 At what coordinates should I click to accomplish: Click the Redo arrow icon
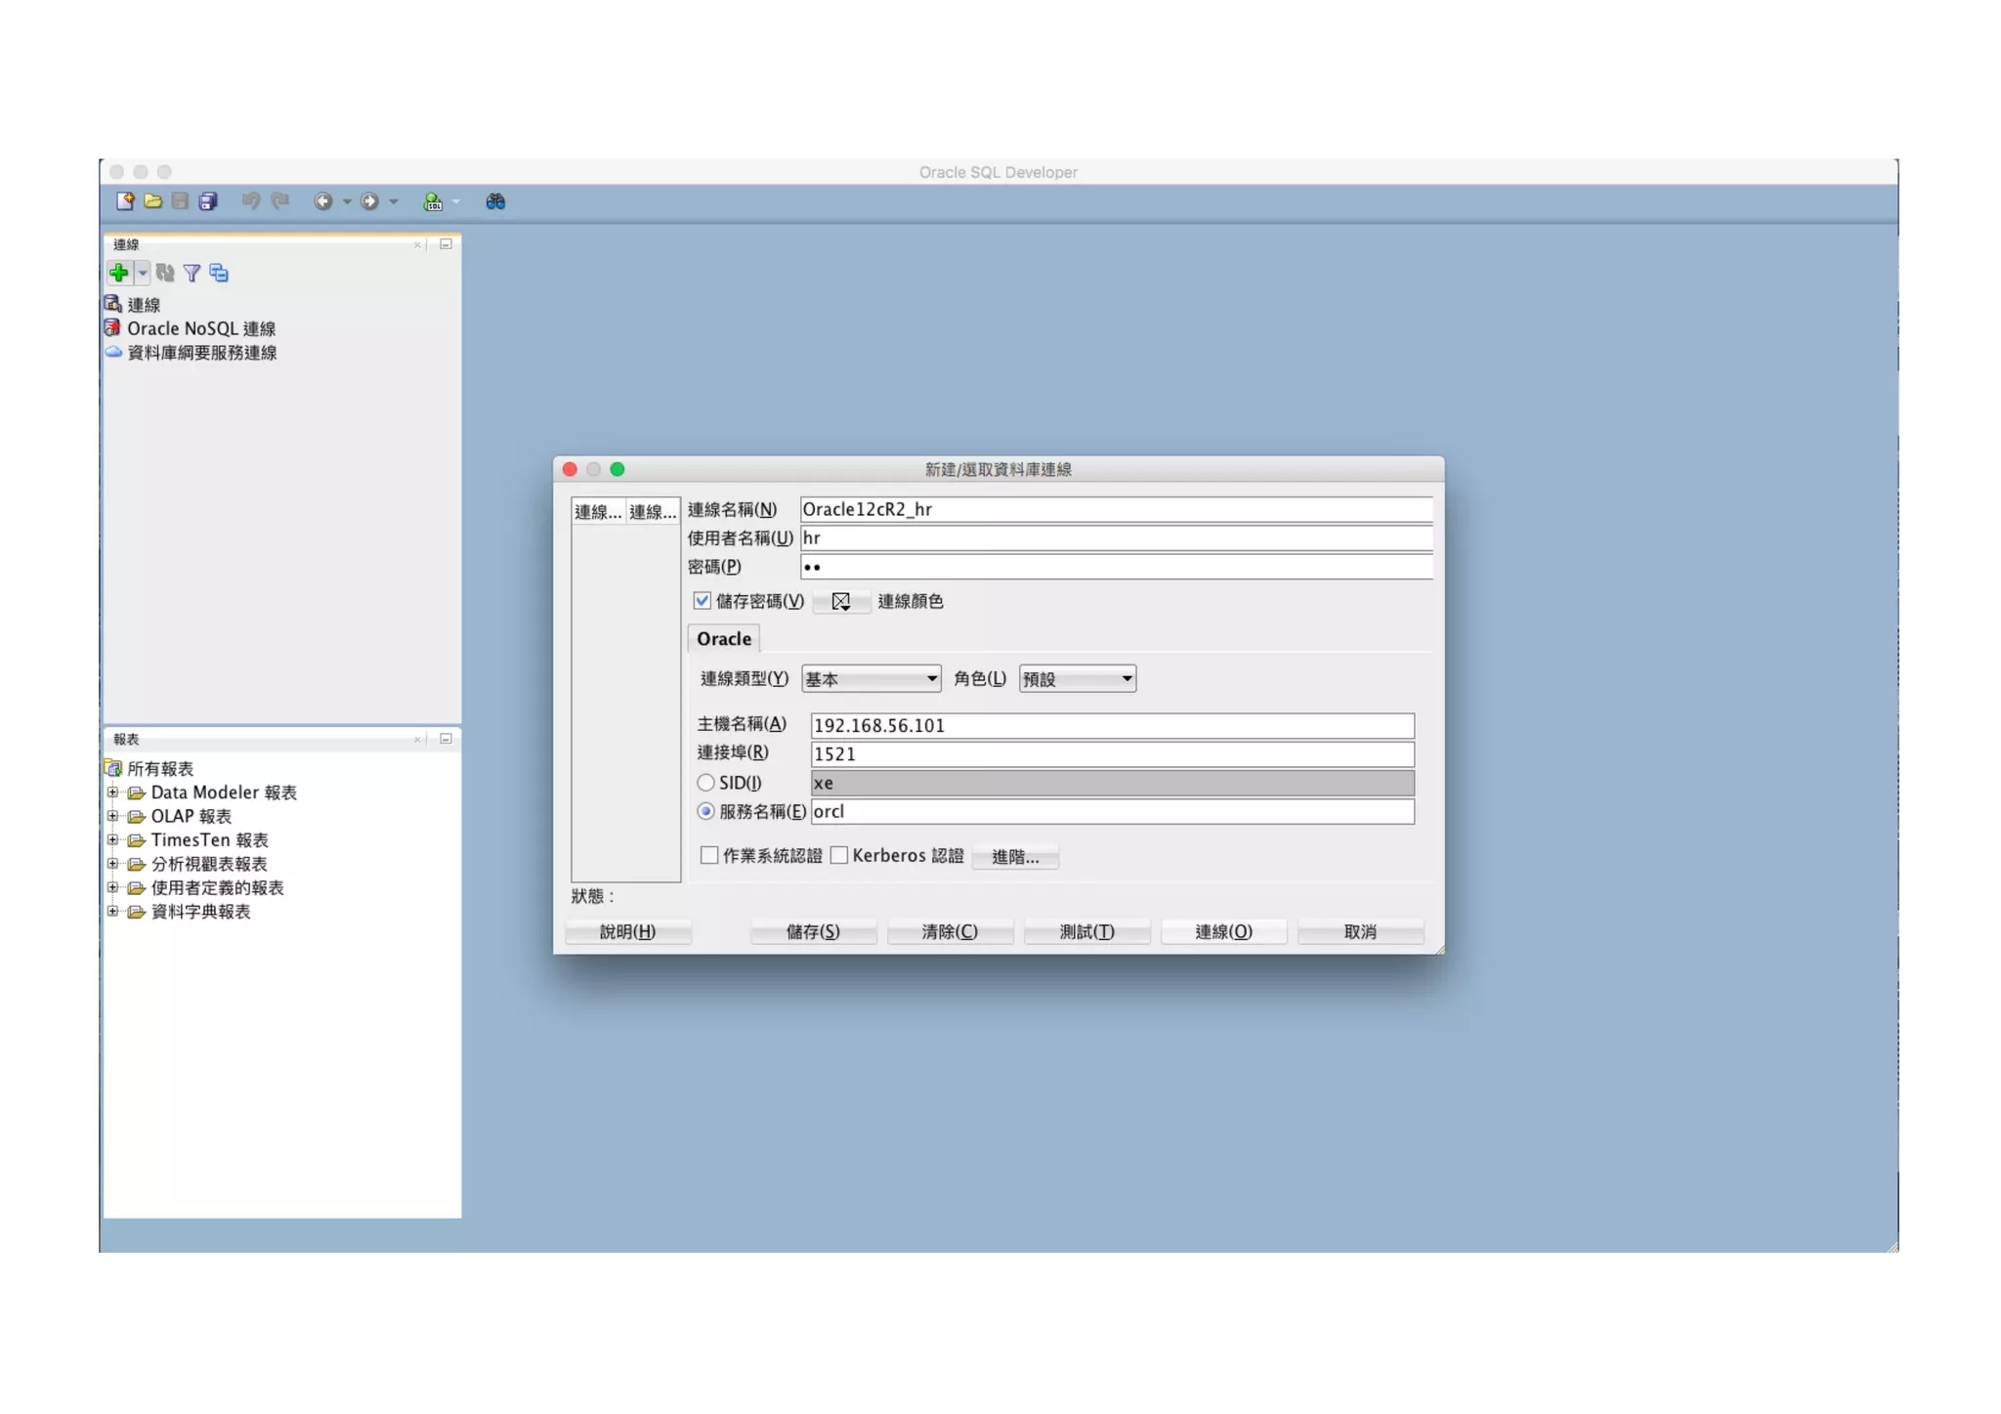click(x=280, y=201)
